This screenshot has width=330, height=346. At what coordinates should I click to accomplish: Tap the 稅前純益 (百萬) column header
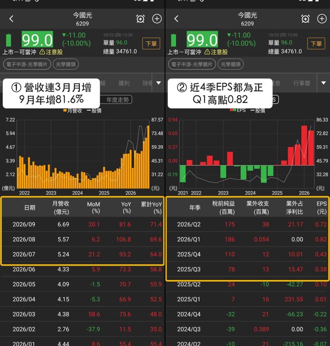(x=223, y=208)
